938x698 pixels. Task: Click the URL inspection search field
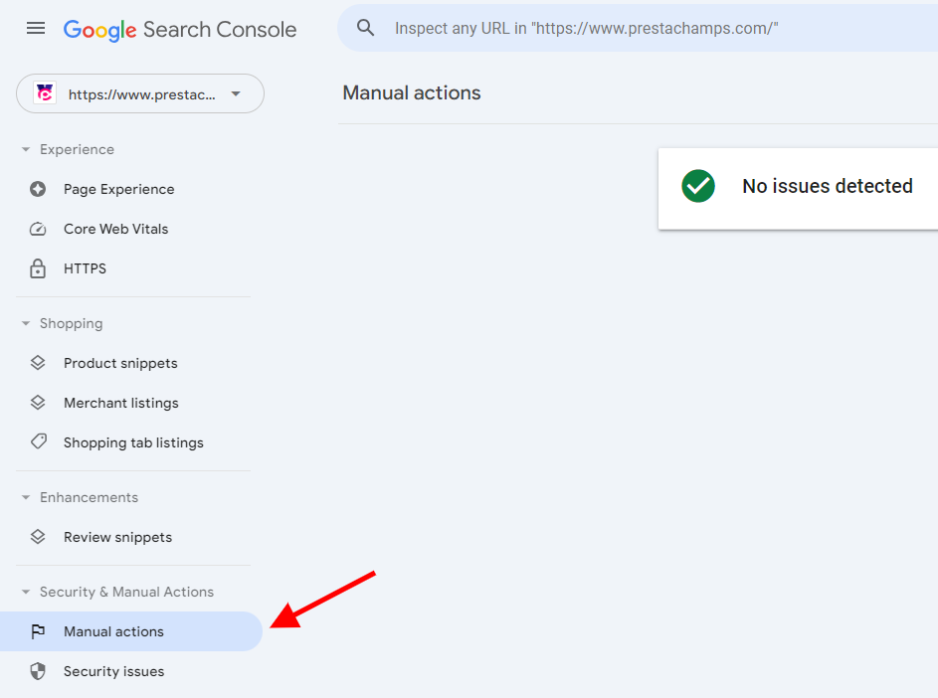click(x=587, y=28)
